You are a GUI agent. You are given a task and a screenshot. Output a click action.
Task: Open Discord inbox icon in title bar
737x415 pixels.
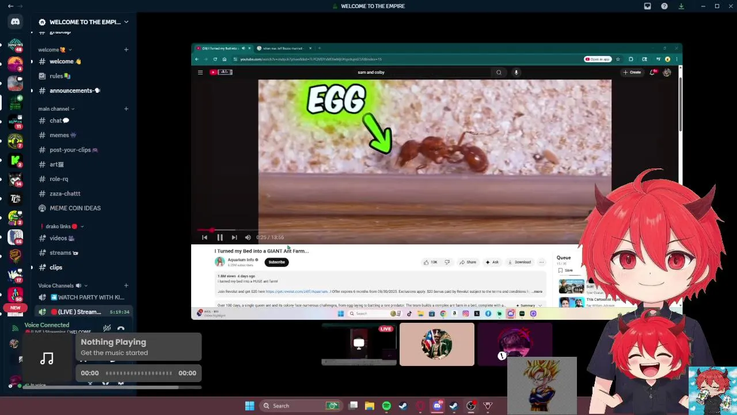tap(647, 6)
